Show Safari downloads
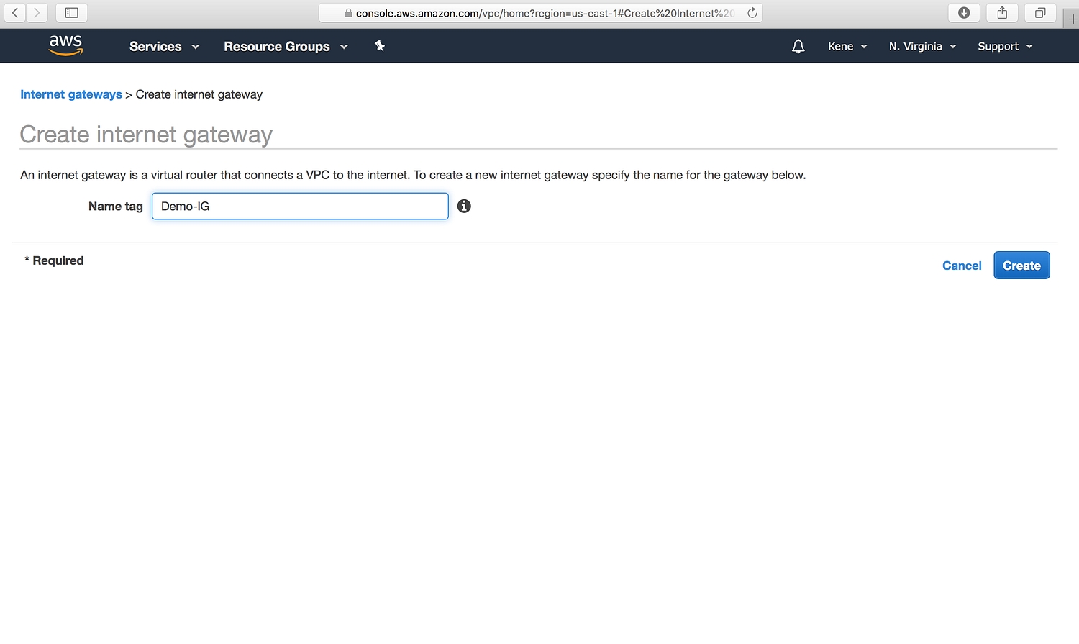1079x644 pixels. coord(964,13)
